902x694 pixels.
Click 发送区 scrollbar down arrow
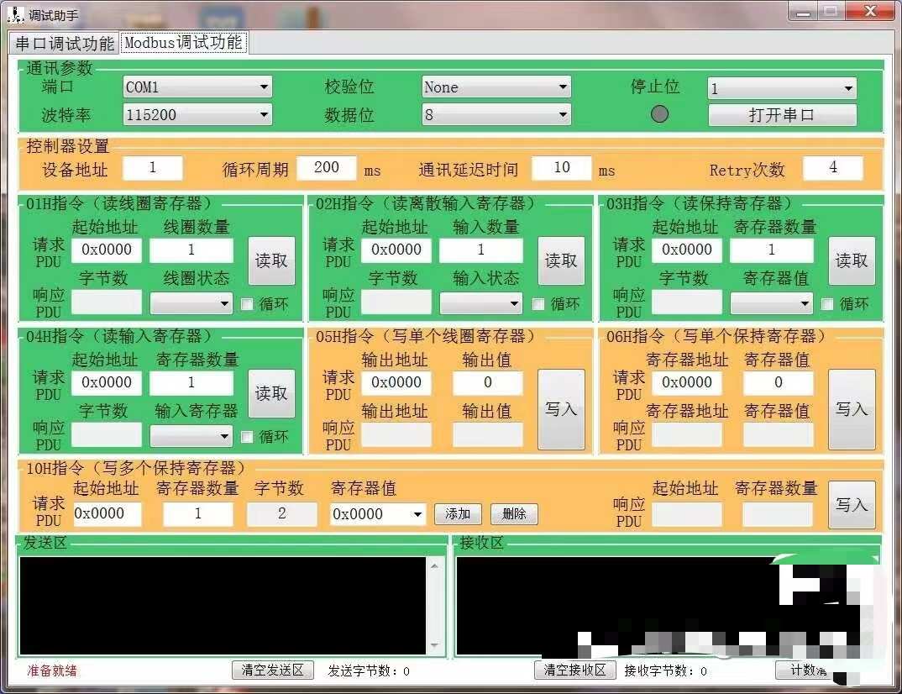(434, 645)
